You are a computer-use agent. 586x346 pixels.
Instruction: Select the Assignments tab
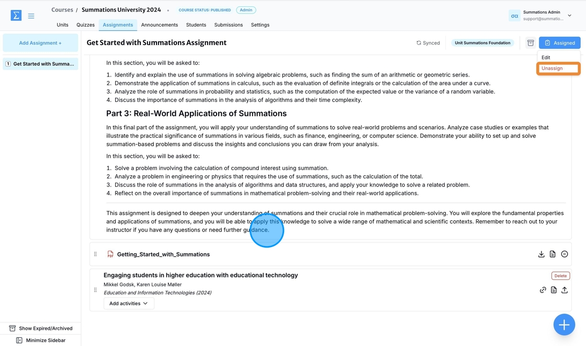[x=118, y=25]
